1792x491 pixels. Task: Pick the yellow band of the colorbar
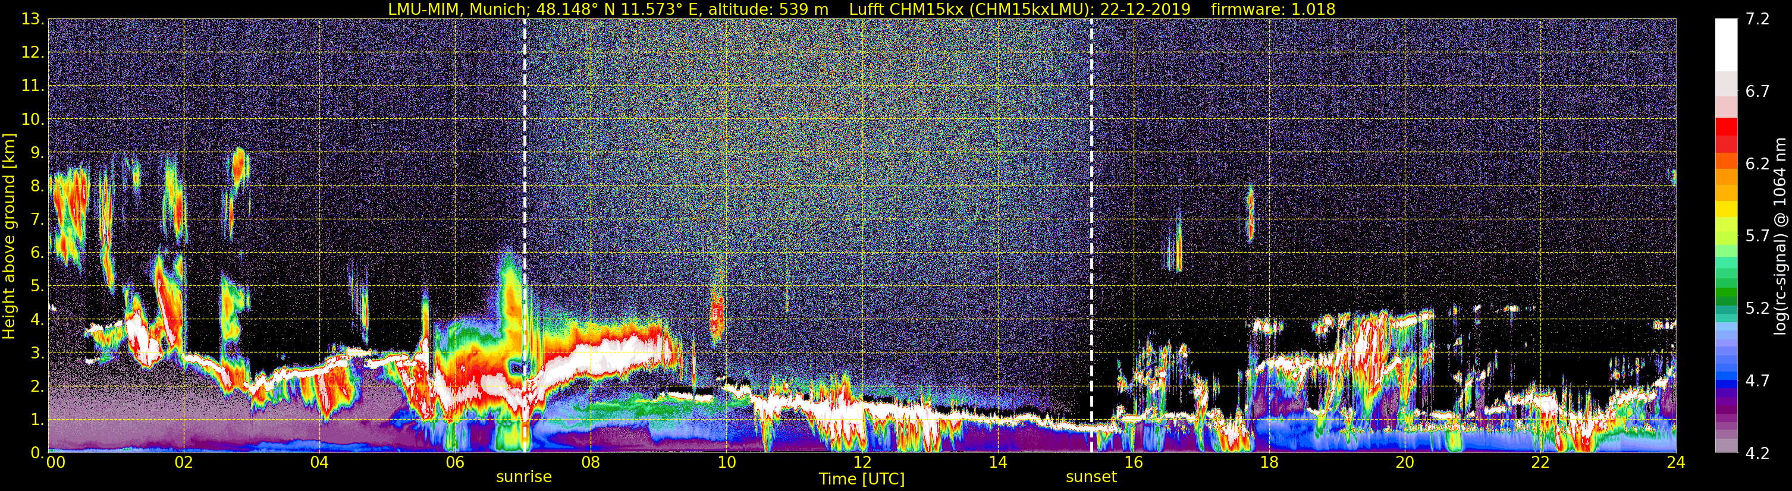click(x=1726, y=209)
